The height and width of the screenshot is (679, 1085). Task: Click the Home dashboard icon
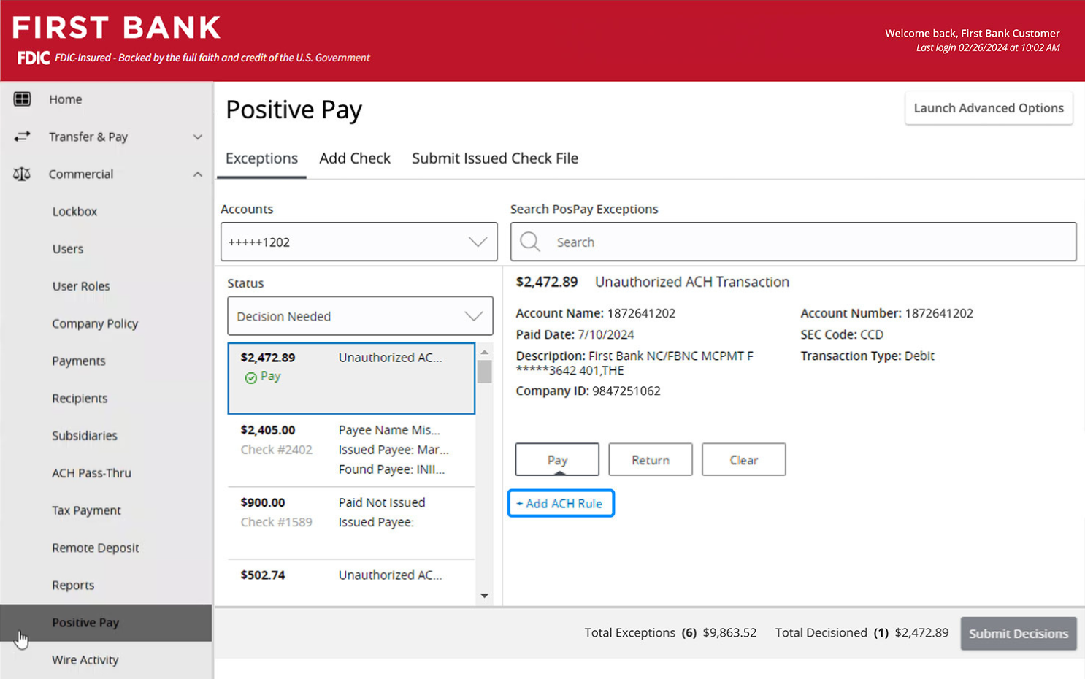pos(22,99)
